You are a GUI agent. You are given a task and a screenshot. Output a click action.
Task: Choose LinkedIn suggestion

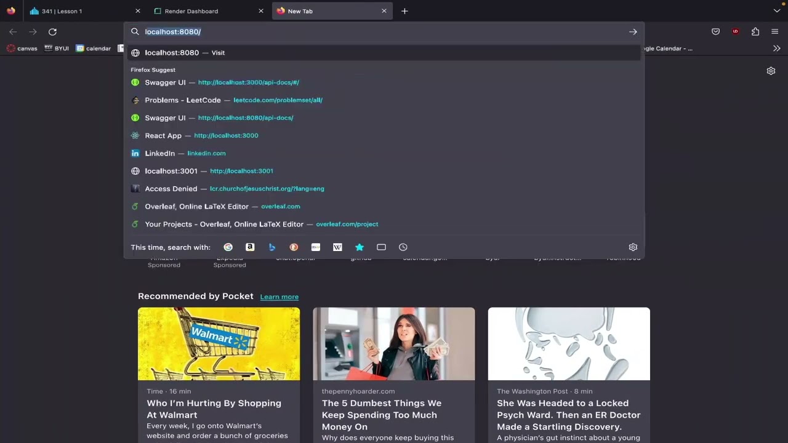click(x=384, y=153)
